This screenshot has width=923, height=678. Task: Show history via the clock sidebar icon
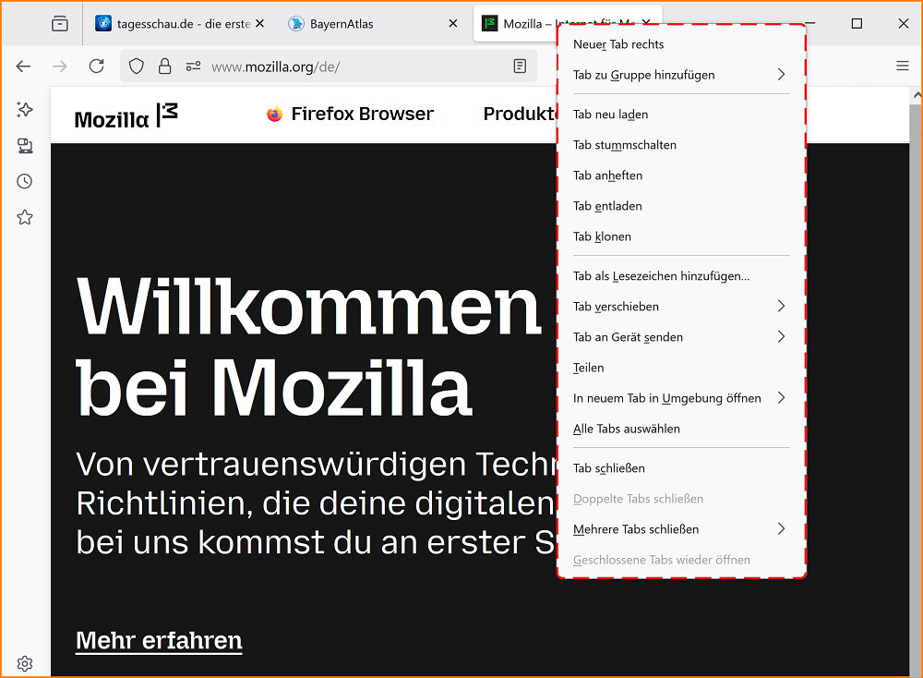(24, 181)
